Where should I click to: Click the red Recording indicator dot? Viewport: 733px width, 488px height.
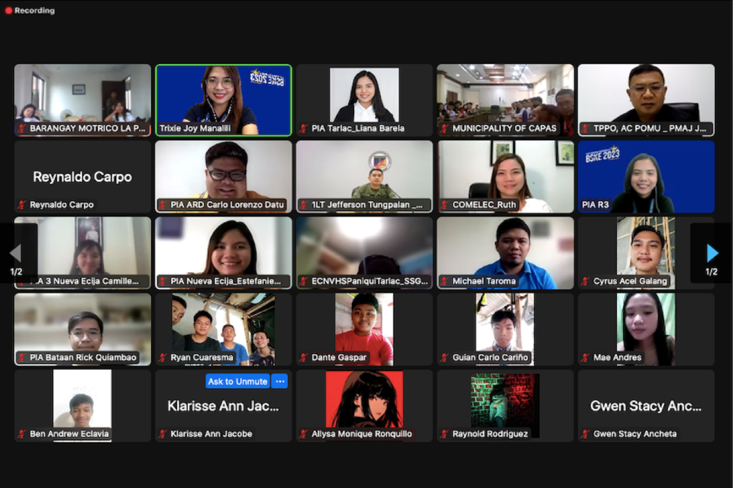click(9, 11)
